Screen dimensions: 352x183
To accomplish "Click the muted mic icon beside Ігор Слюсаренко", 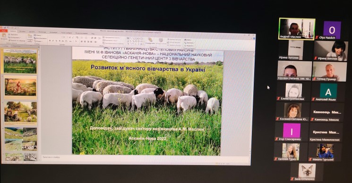I will pyautogui.click(x=277, y=139).
